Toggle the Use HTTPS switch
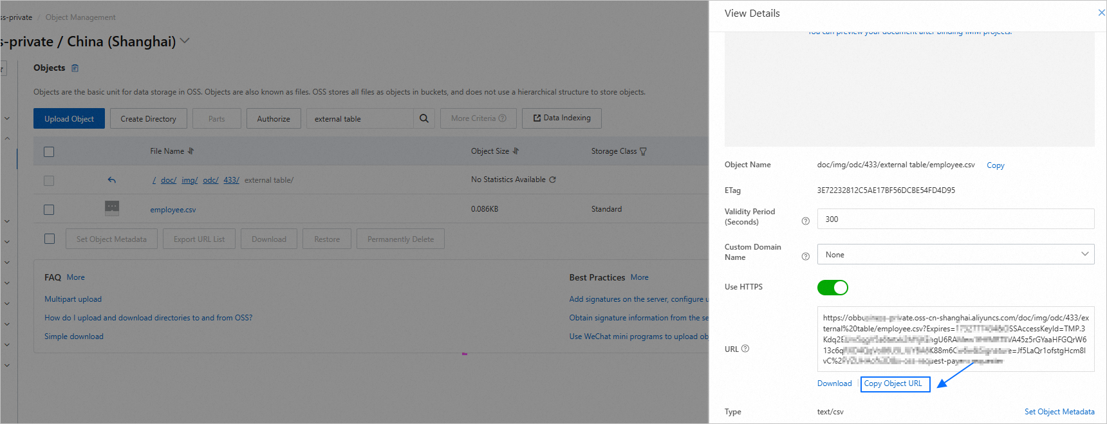Screen dimensions: 1107x424 click(x=832, y=288)
